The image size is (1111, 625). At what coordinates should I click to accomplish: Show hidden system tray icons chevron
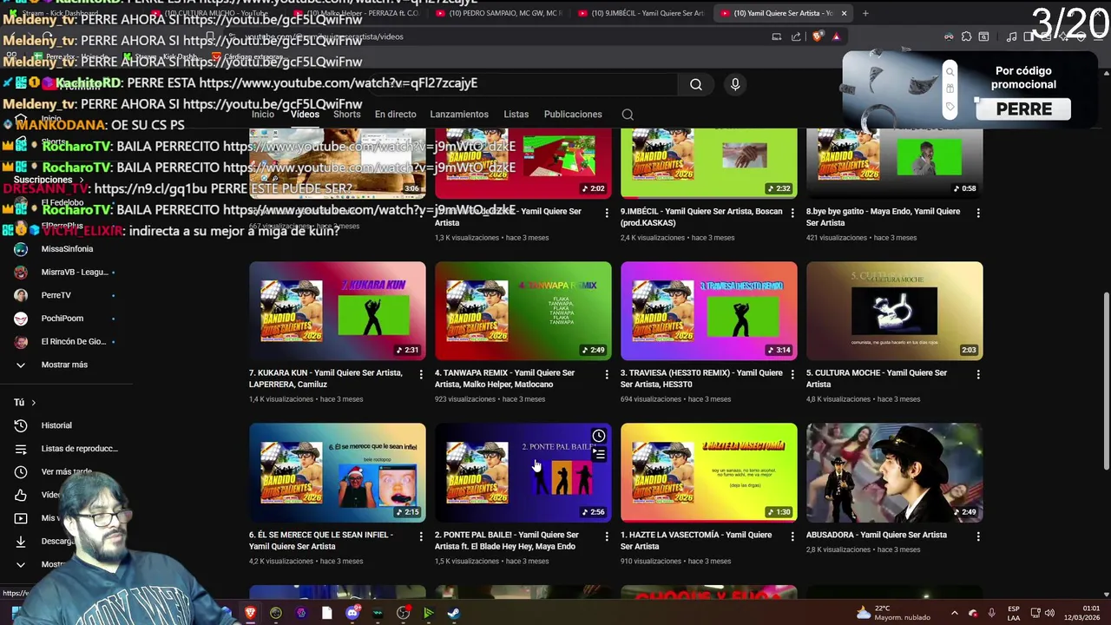pos(954,613)
